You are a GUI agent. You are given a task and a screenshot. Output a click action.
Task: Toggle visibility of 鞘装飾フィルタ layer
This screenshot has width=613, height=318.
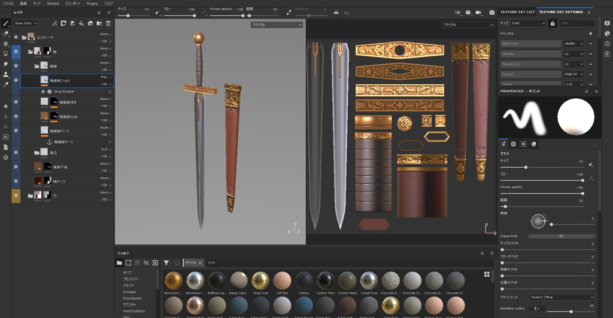coord(16,80)
